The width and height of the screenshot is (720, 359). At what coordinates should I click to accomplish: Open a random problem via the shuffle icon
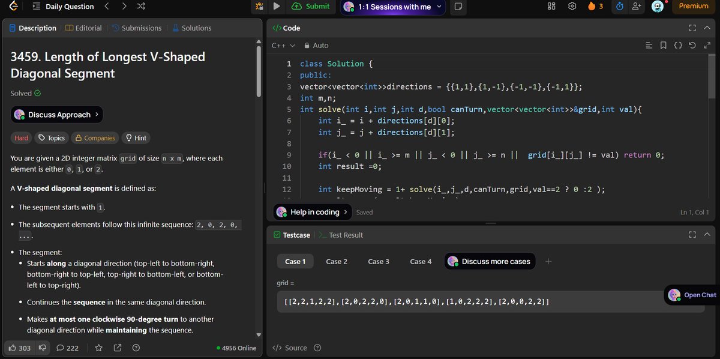(142, 7)
